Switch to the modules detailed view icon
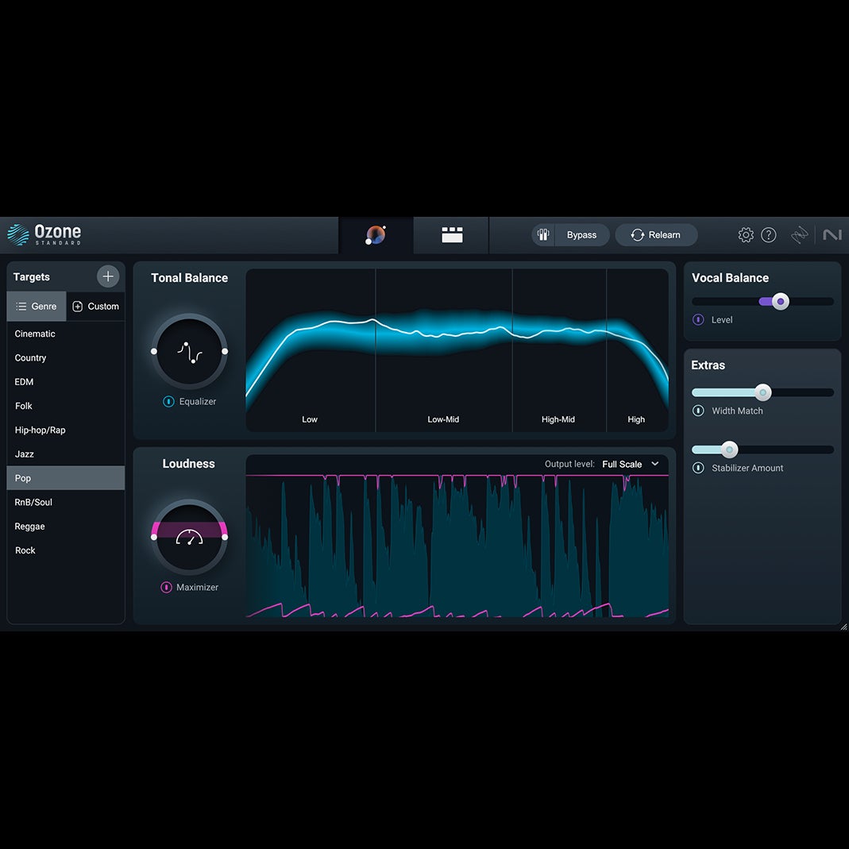849x849 pixels. 452,235
